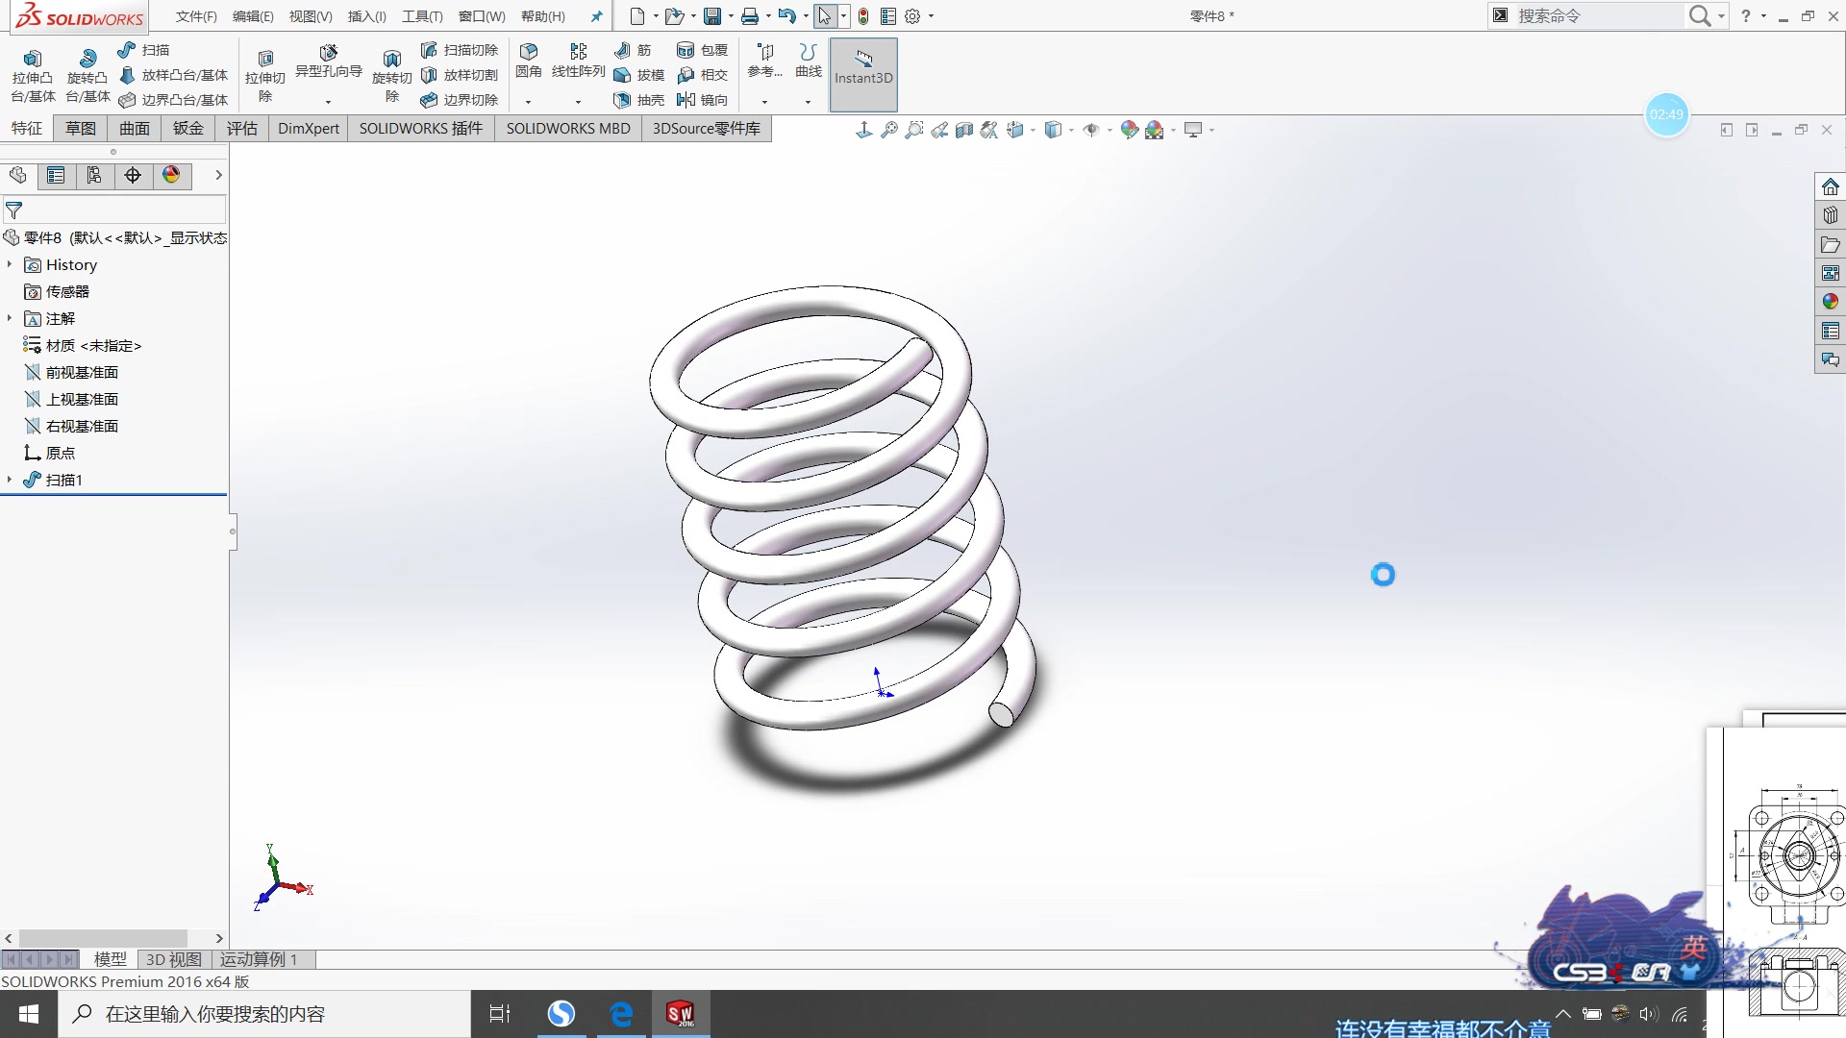Toggle the Select cursor tool

pyautogui.click(x=825, y=16)
